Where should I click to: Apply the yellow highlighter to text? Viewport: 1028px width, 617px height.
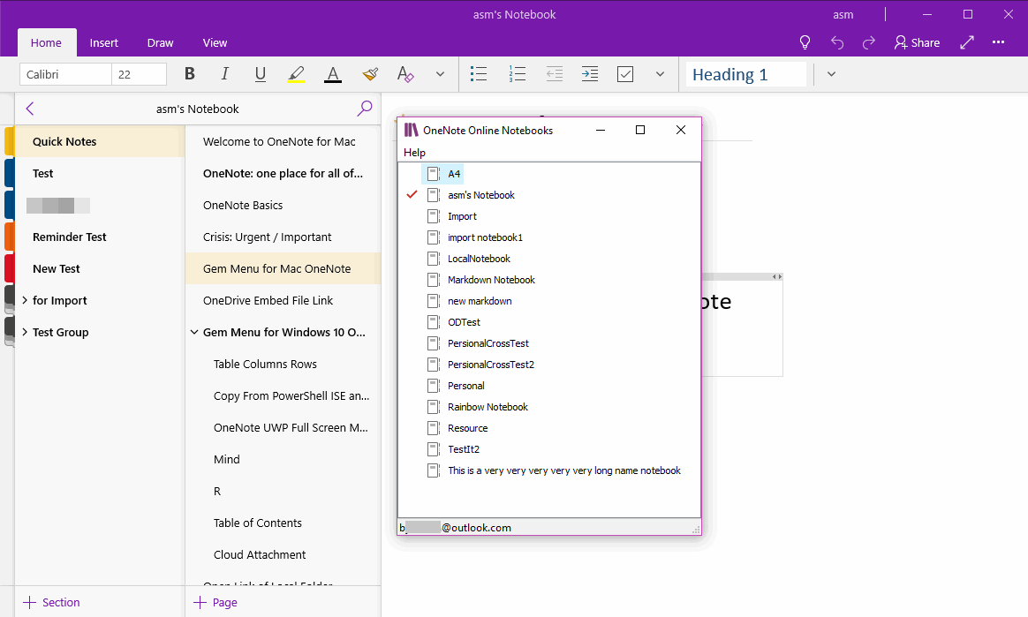[x=297, y=75]
